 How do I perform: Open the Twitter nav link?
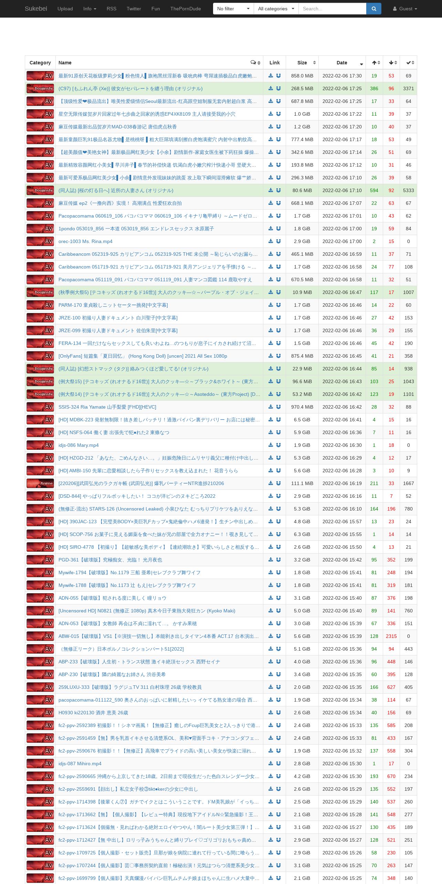click(x=134, y=9)
